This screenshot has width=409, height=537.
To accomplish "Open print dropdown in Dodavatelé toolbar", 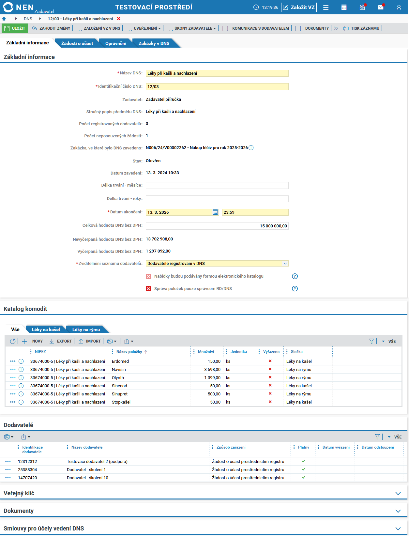I will (x=9, y=437).
